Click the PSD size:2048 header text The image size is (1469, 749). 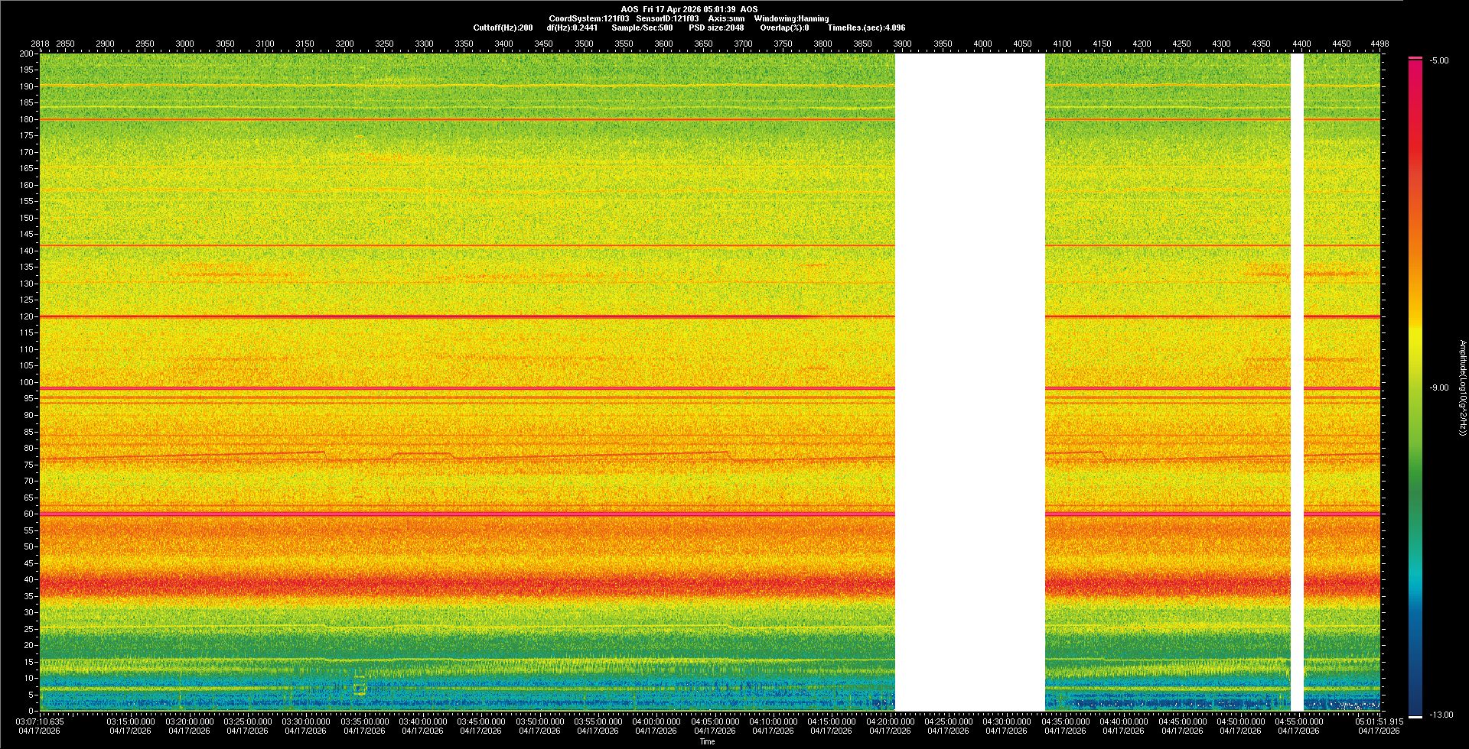coord(716,28)
